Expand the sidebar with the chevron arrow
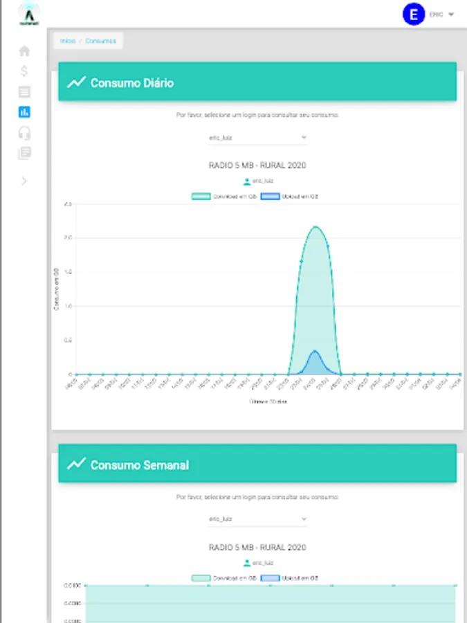This screenshot has height=623, width=467. click(x=24, y=181)
